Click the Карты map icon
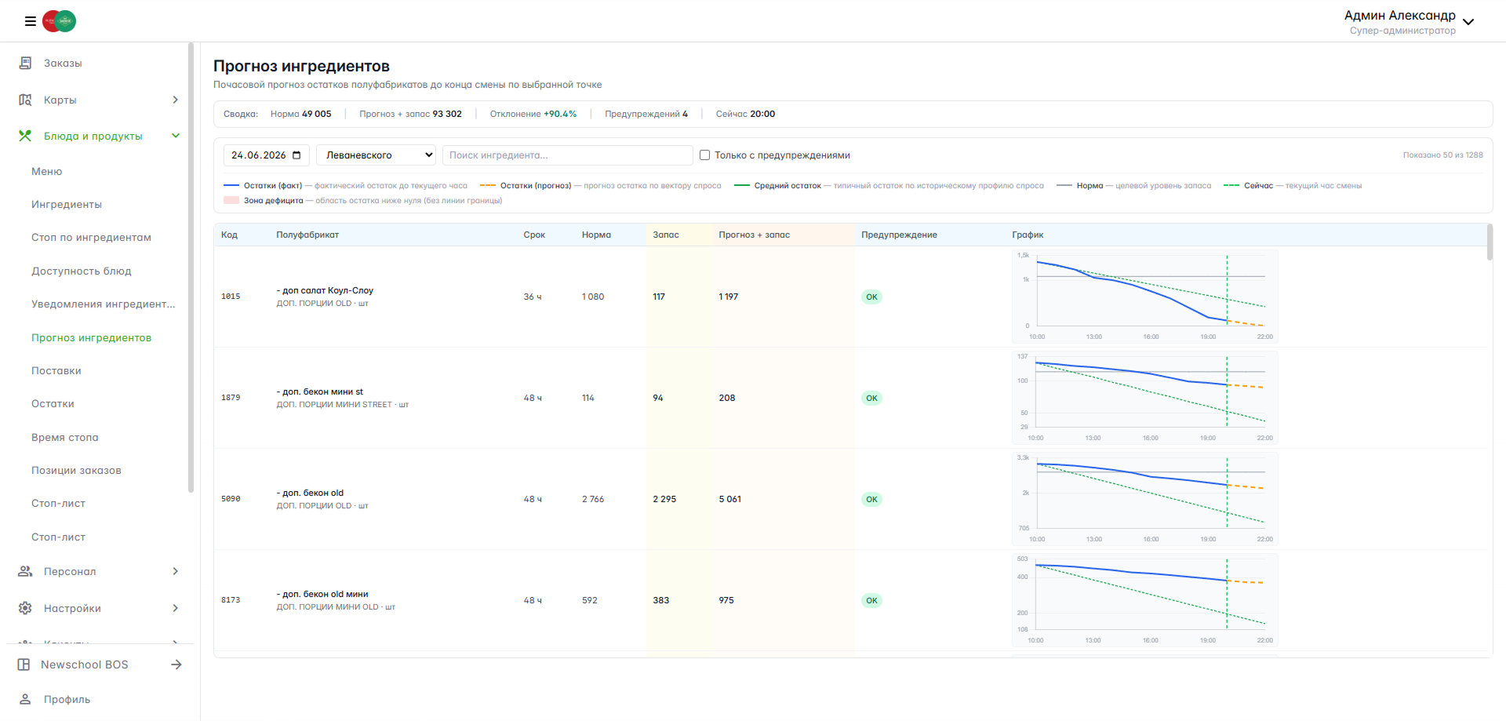 (x=25, y=100)
